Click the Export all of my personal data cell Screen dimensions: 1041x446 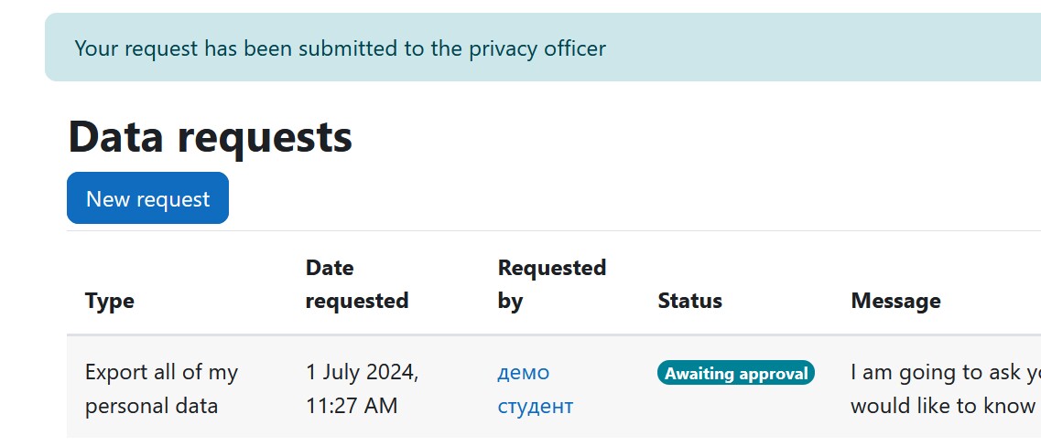click(x=161, y=388)
